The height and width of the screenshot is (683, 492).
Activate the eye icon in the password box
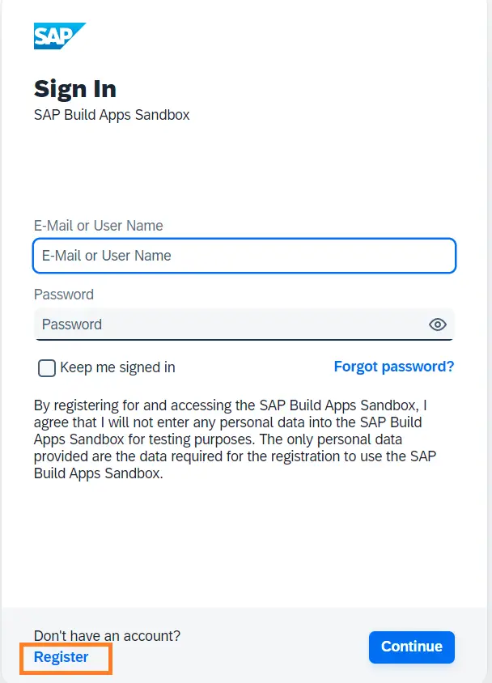[x=438, y=324]
